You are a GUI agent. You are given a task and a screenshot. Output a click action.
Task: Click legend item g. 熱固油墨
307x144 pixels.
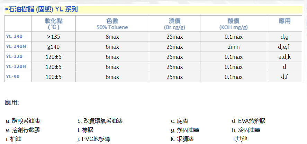coord(185,130)
